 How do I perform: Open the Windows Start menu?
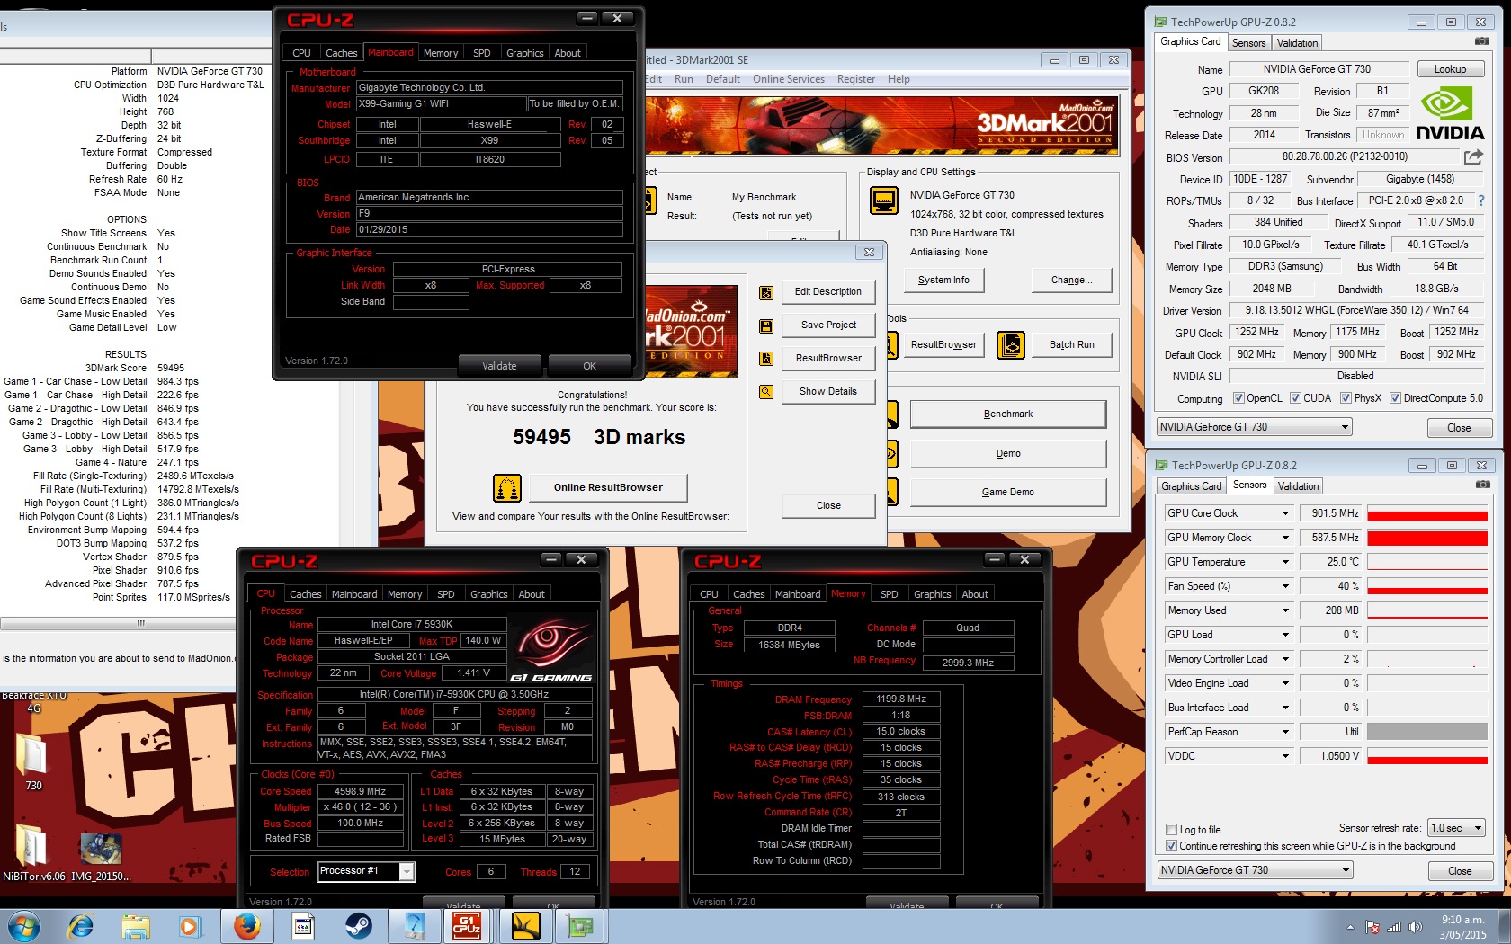(23, 926)
